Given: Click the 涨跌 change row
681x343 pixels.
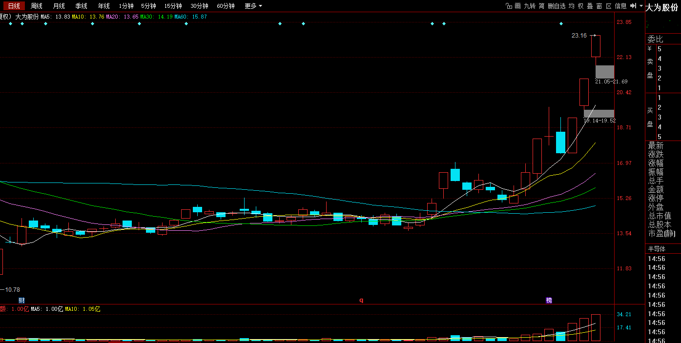Looking at the screenshot, I should tap(656, 155).
